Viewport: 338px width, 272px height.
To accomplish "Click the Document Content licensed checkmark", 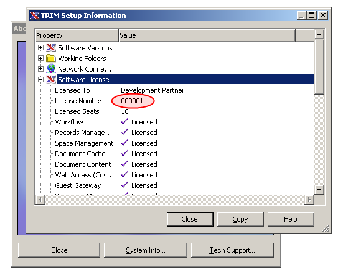I will click(x=124, y=164).
